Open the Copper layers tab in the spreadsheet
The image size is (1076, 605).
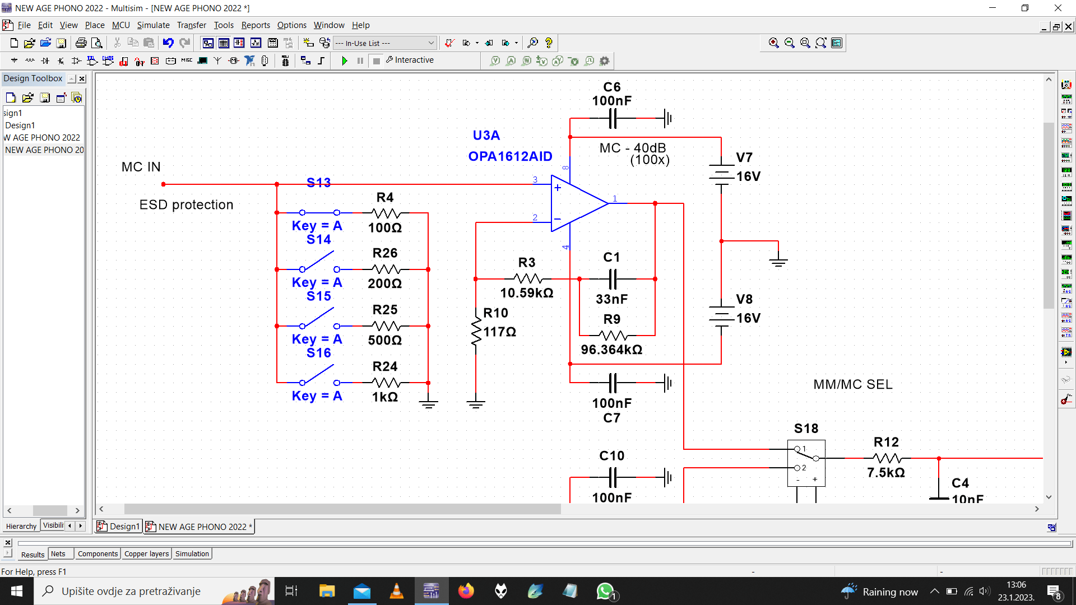point(146,554)
